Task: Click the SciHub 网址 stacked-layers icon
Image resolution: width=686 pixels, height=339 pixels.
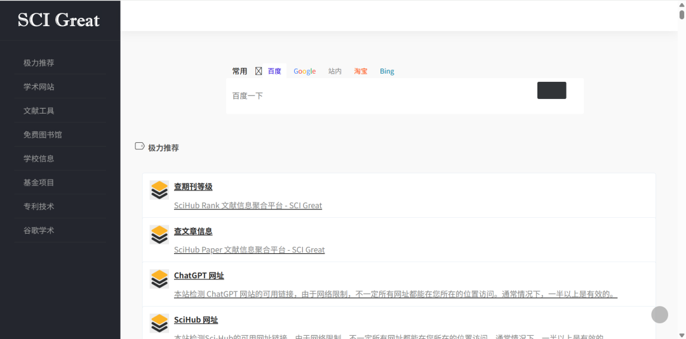Action: click(x=159, y=323)
